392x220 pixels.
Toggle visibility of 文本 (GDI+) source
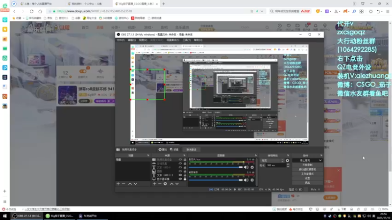[180, 167]
